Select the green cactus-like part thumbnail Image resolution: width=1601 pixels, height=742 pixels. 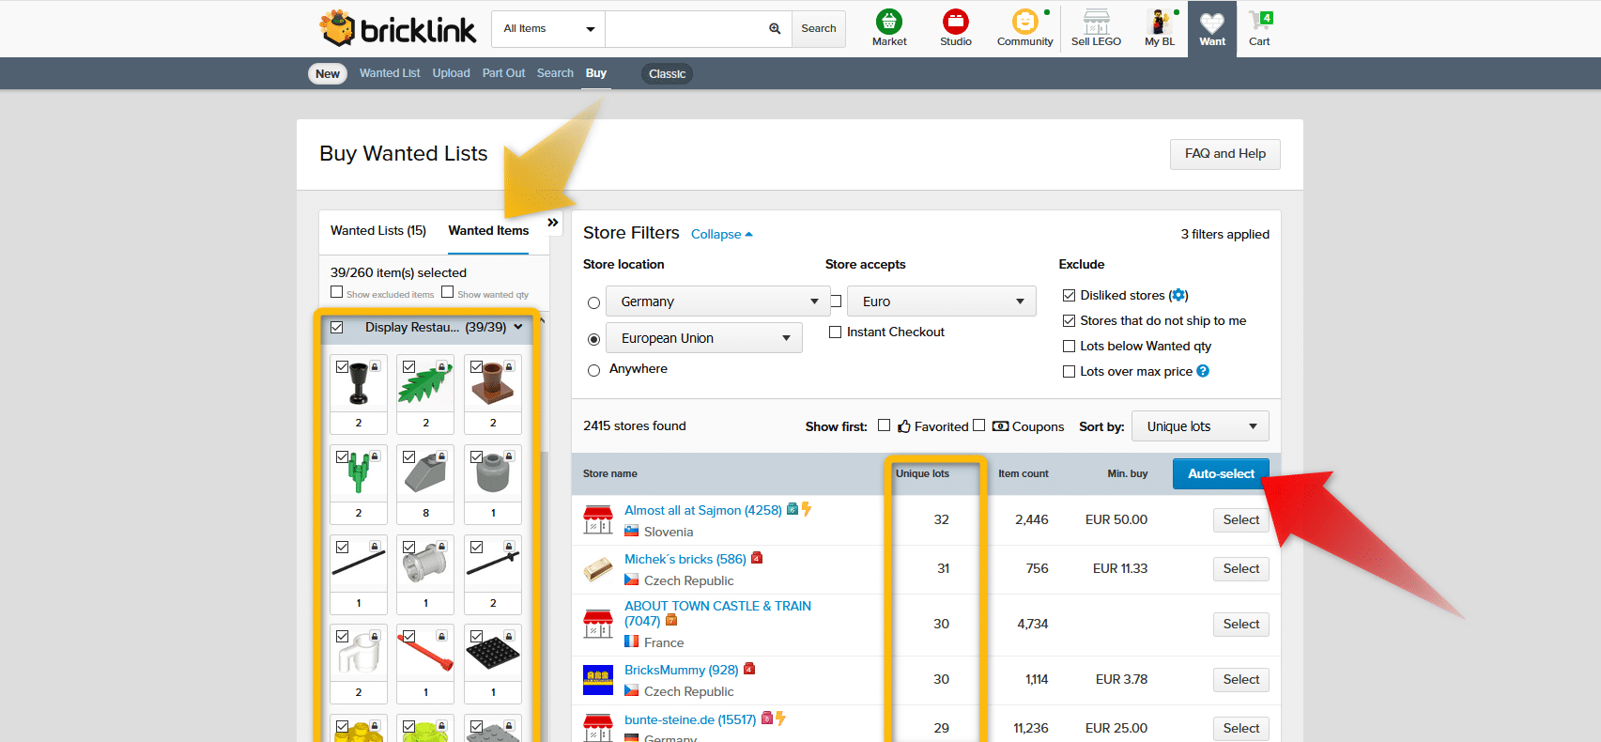coord(359,473)
